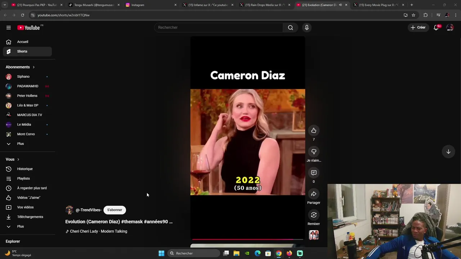
Task: Open Chrome extensions puzzle icon
Action: [426, 15]
